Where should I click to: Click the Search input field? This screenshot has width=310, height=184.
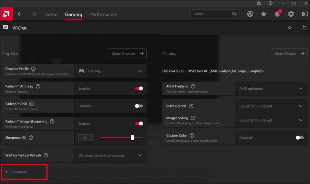point(211,14)
